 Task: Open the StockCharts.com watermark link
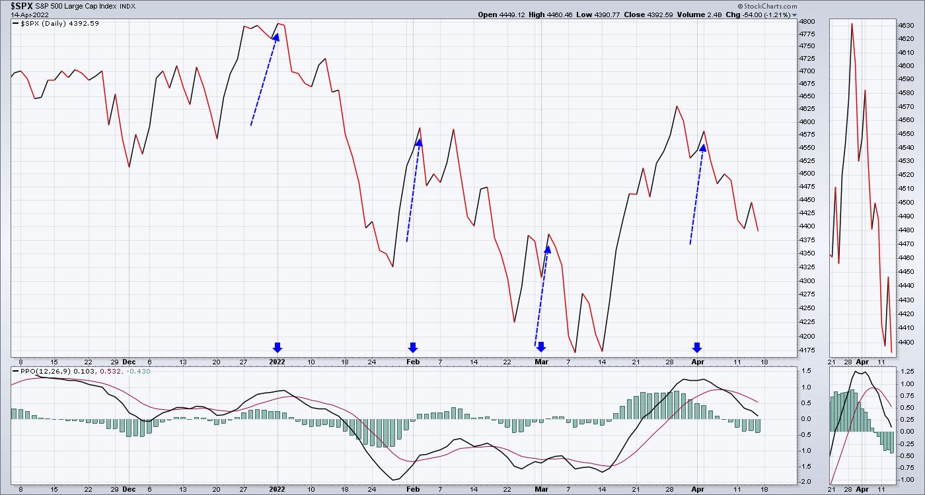(767, 5)
